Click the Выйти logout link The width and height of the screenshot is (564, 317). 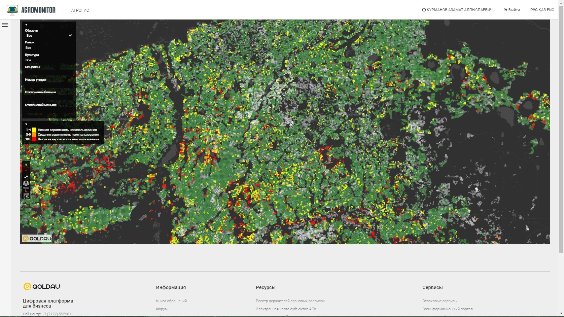[512, 10]
